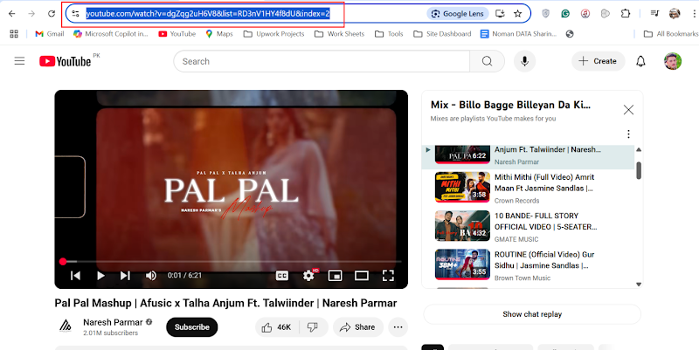Click the Naresh Parmar channel logo
The height and width of the screenshot is (350, 699).
[65, 326]
